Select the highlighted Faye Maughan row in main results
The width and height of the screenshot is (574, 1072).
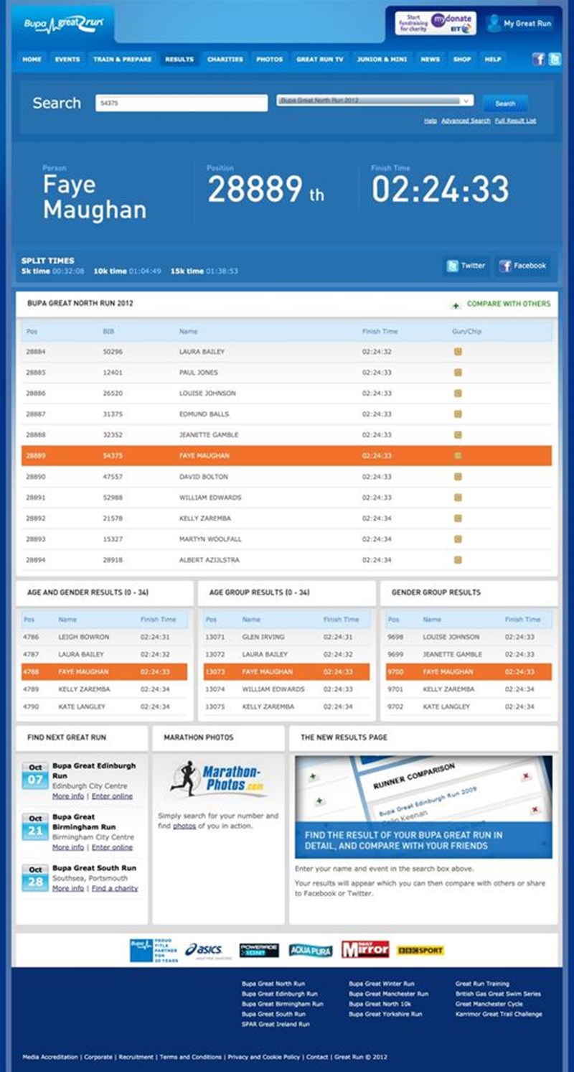[x=287, y=456]
